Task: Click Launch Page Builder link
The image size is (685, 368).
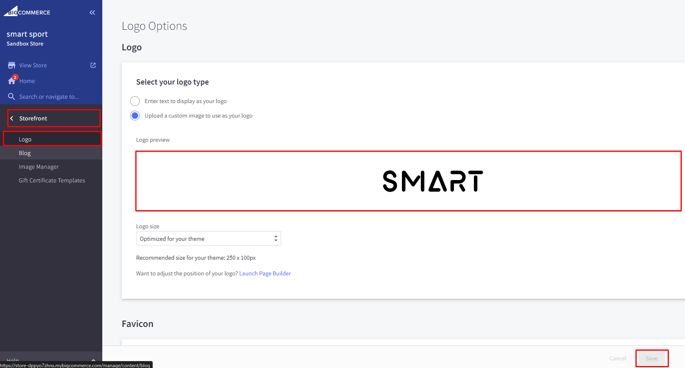Action: tap(265, 273)
